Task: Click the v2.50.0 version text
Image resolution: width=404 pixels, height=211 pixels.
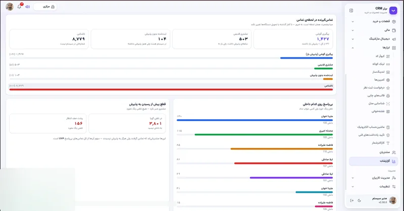Action: [383, 202]
